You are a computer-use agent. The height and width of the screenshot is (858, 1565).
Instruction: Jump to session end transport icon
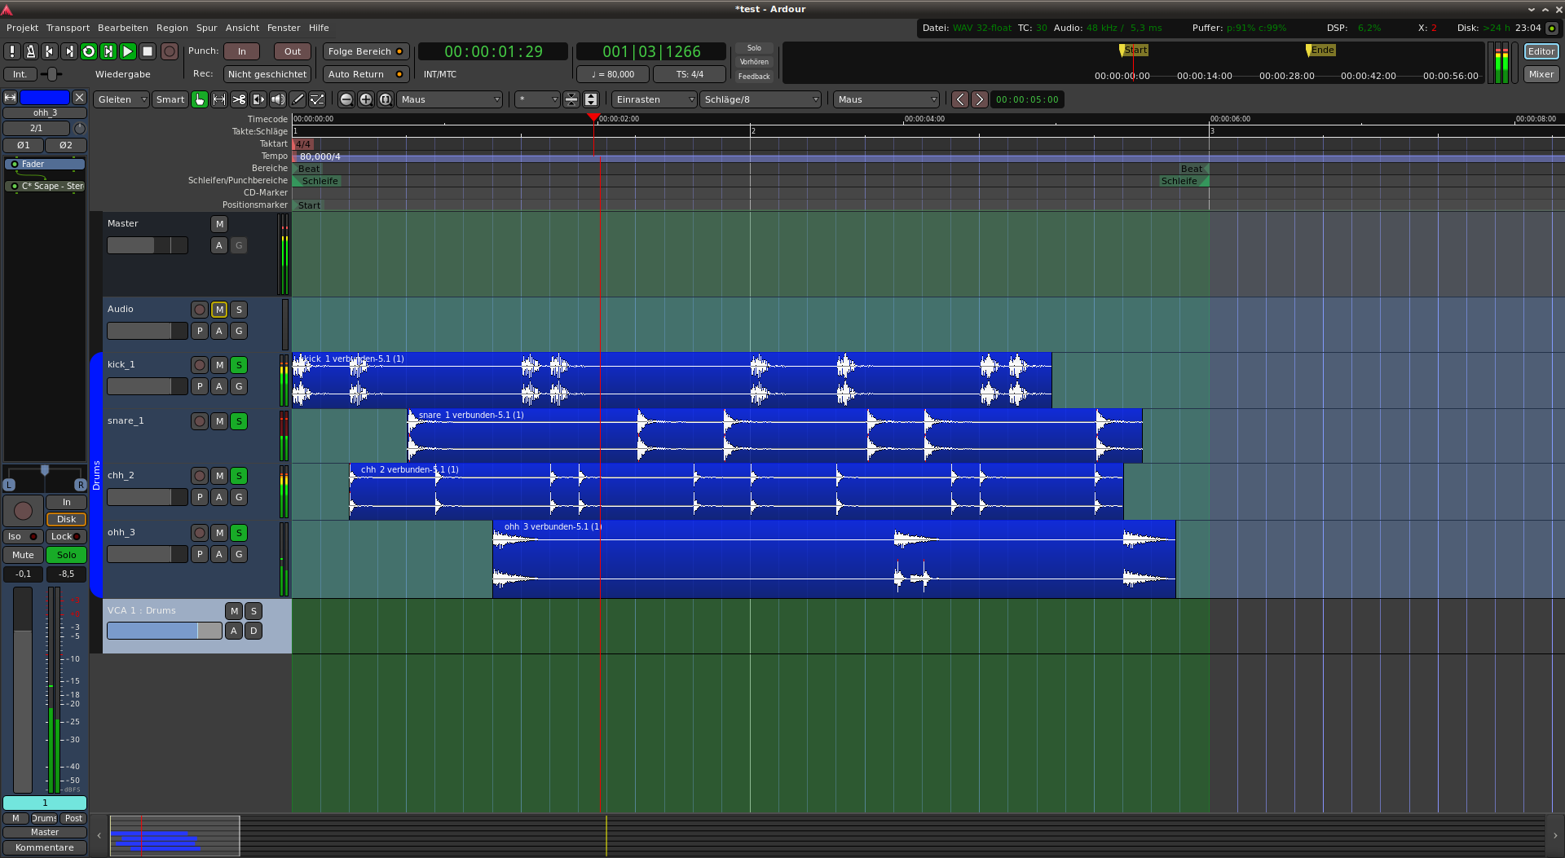click(69, 51)
